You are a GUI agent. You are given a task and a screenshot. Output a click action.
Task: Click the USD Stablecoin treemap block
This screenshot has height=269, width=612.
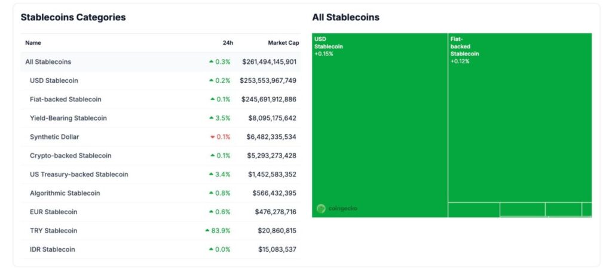[x=380, y=125]
